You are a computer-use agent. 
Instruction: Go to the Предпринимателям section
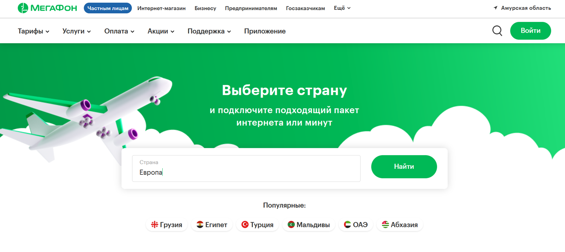pyautogui.click(x=251, y=8)
